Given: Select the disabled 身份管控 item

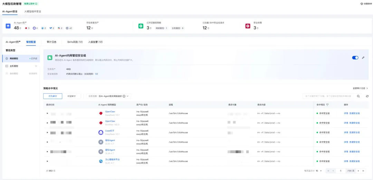Looking at the screenshot, I should [x=21, y=74].
